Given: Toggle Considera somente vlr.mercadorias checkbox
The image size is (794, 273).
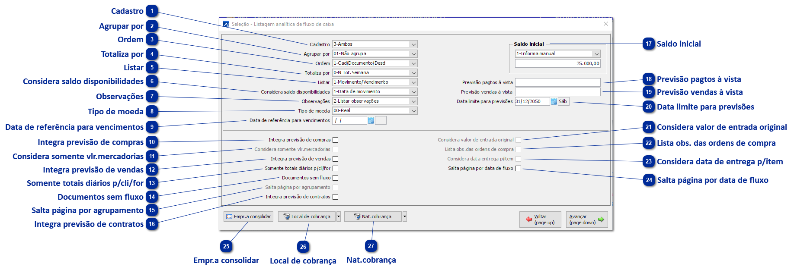Looking at the screenshot, I should tap(336, 149).
